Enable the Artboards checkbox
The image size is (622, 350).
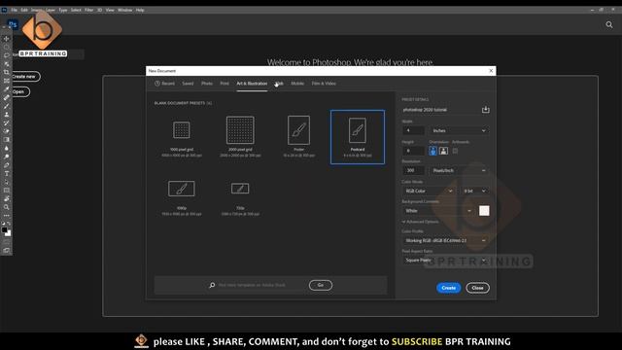coord(455,151)
